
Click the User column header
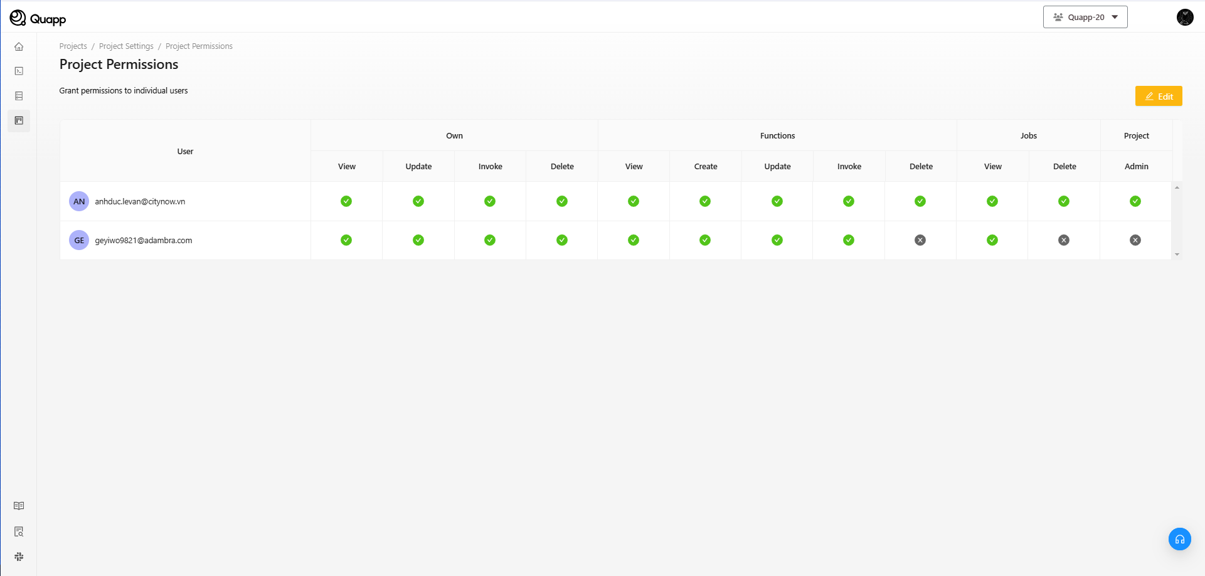pyautogui.click(x=185, y=151)
